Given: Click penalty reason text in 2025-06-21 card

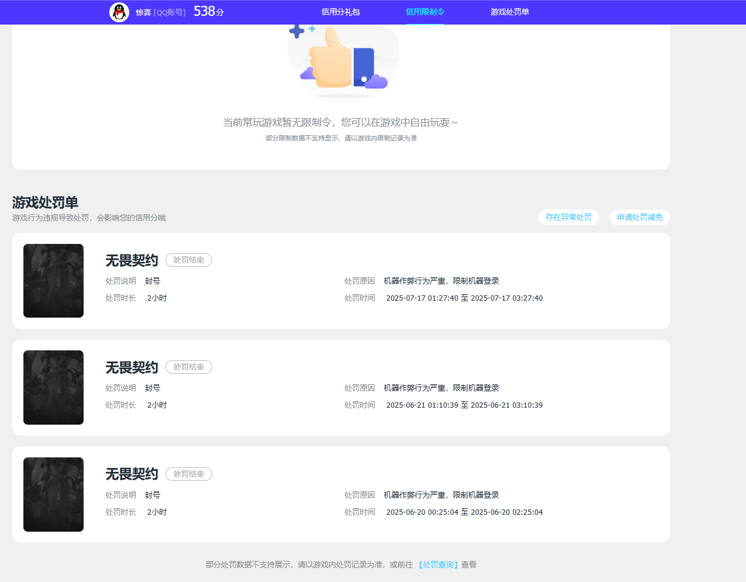Looking at the screenshot, I should (441, 388).
